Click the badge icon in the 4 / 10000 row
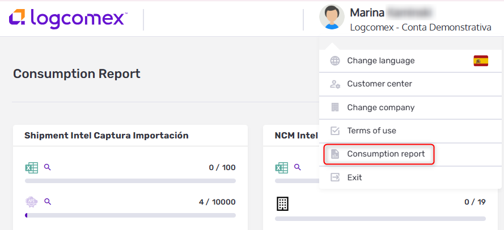The image size is (504, 230). tap(32, 202)
